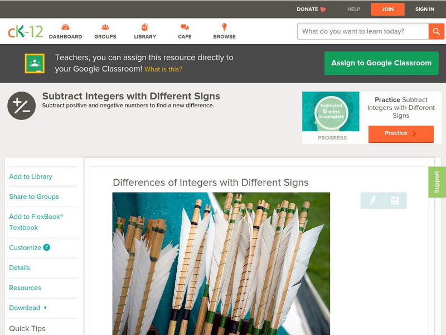Open Browse via lightbulb icon

(224, 27)
